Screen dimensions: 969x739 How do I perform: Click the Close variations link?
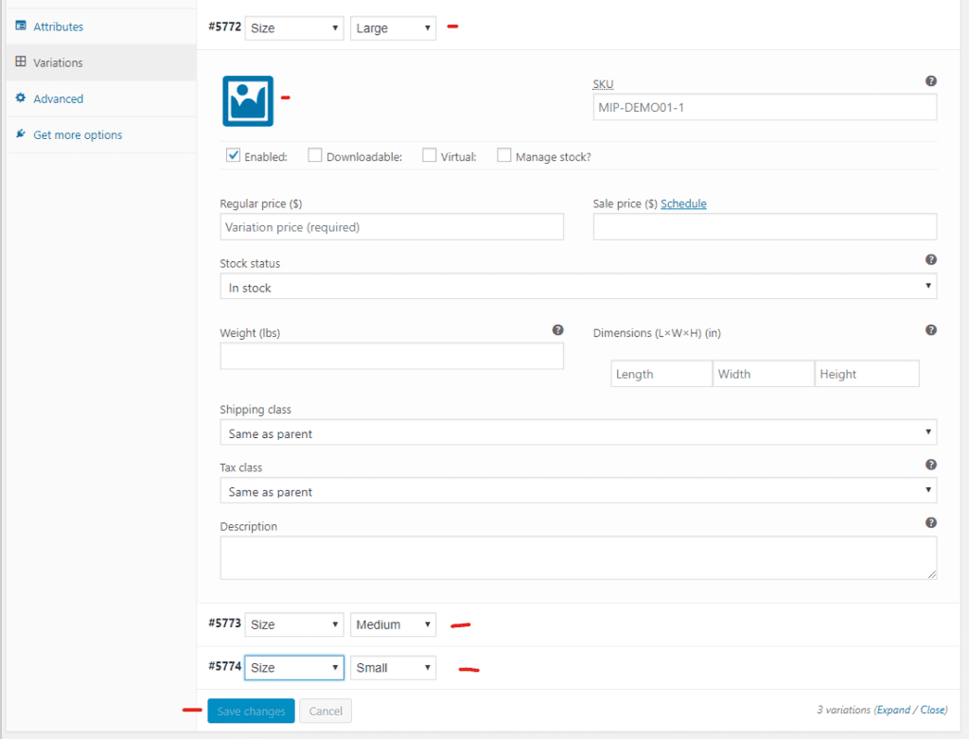click(932, 710)
